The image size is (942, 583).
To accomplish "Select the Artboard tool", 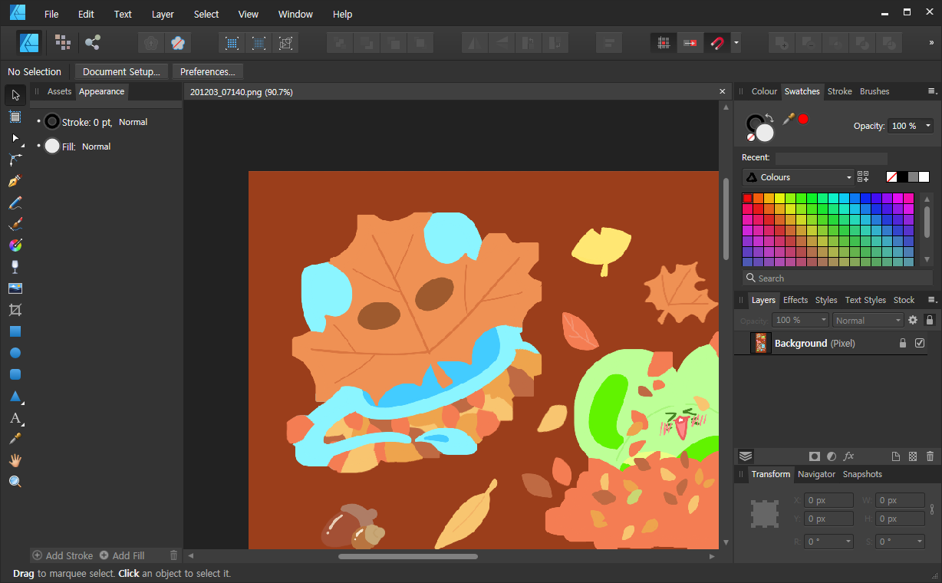I will pos(15,117).
